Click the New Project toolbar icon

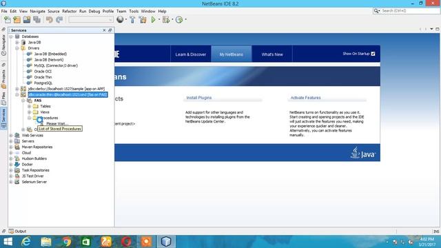tap(17, 20)
